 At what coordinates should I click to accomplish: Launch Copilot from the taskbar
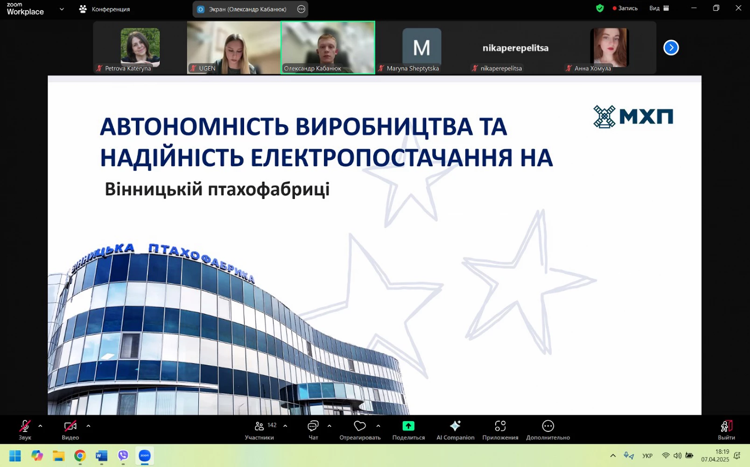pos(37,456)
